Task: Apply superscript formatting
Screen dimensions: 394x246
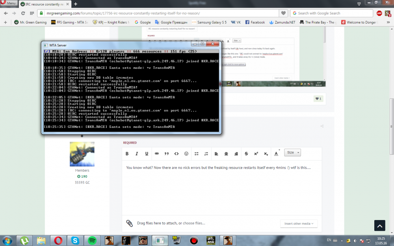Action: click(256, 154)
